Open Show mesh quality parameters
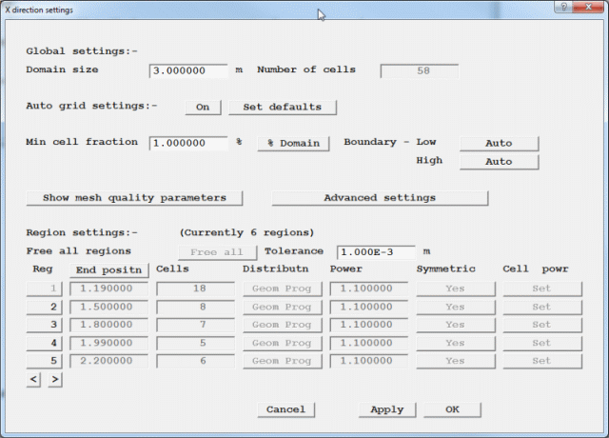609x438 pixels. pyautogui.click(x=134, y=198)
